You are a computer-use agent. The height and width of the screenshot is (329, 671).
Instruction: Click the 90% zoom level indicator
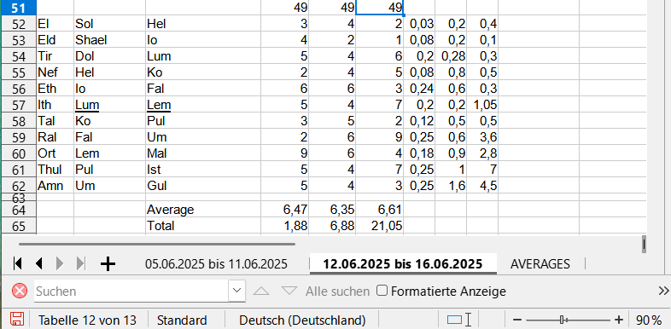click(x=649, y=320)
